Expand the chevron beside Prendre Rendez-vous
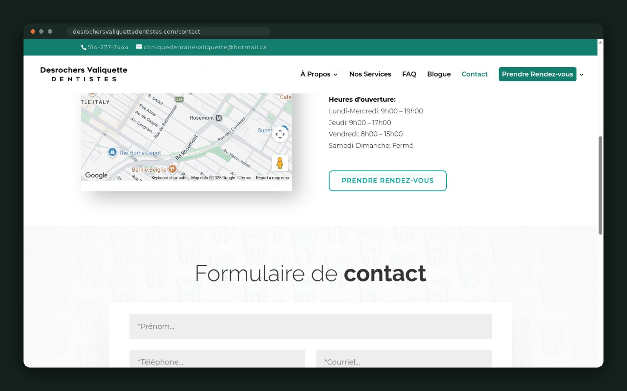Viewport: 627px width, 391px height. click(x=582, y=75)
